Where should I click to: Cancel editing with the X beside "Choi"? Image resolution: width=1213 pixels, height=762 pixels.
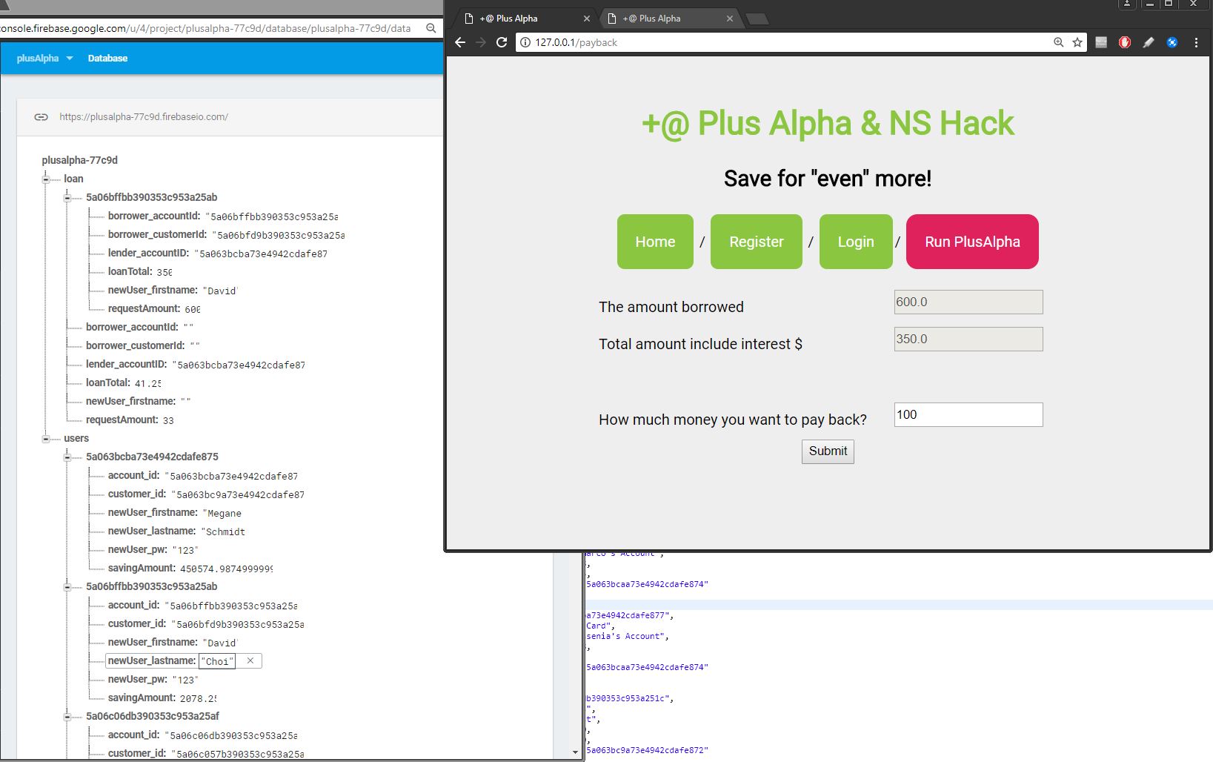coord(250,660)
